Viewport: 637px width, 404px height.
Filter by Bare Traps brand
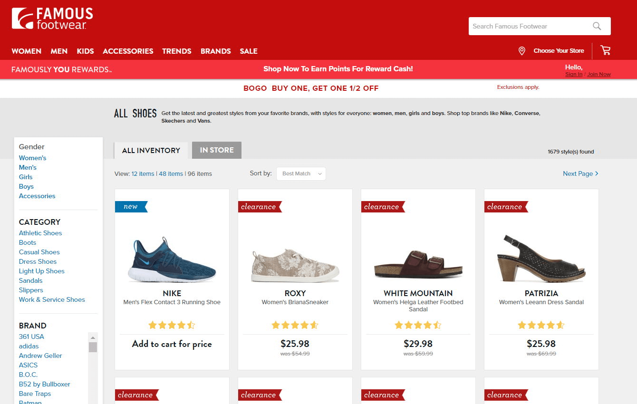tap(35, 394)
